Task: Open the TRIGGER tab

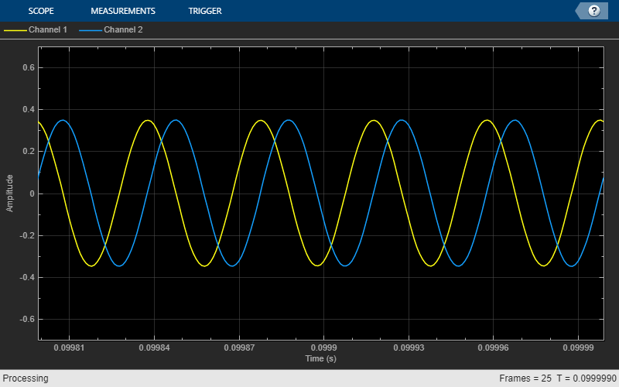Action: pyautogui.click(x=205, y=11)
